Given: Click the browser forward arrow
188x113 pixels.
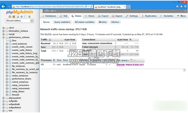Looking at the screenshot, I should click(9, 7).
